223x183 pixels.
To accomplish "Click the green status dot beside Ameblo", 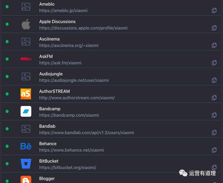I will [x=7, y=7].
